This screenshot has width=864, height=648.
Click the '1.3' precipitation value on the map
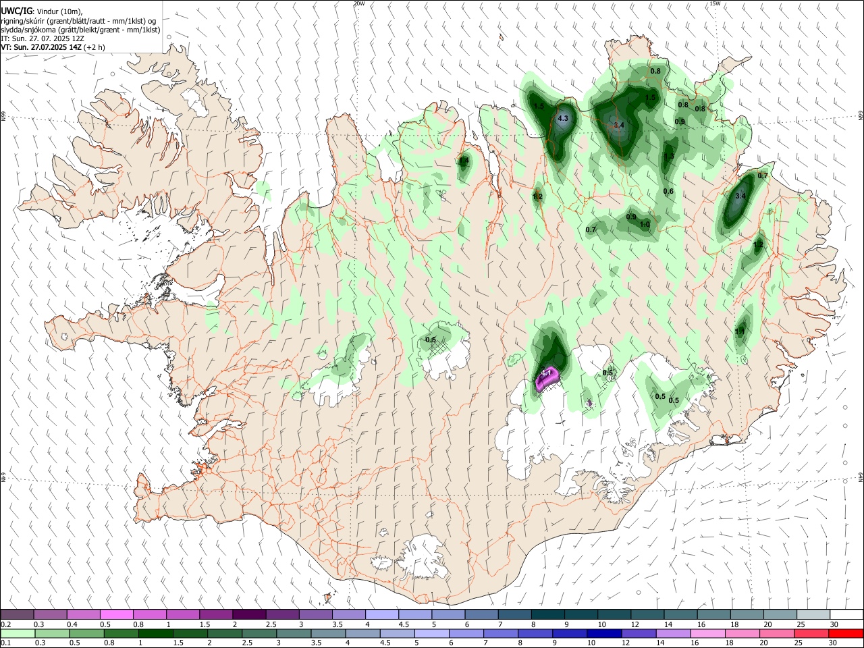coord(669,157)
